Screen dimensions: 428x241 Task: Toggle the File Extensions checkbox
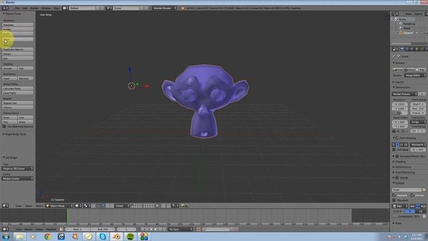tap(412, 195)
